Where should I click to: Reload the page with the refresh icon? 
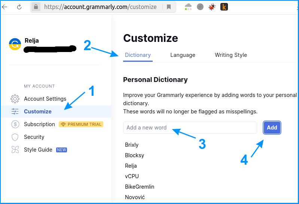coord(19,7)
